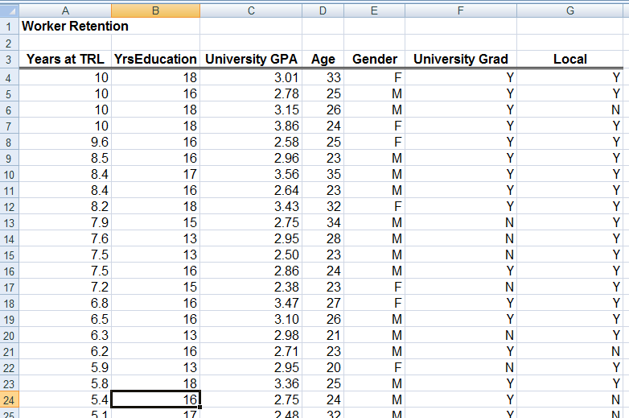
Task: Select the Age cell 34
Action: [x=323, y=222]
